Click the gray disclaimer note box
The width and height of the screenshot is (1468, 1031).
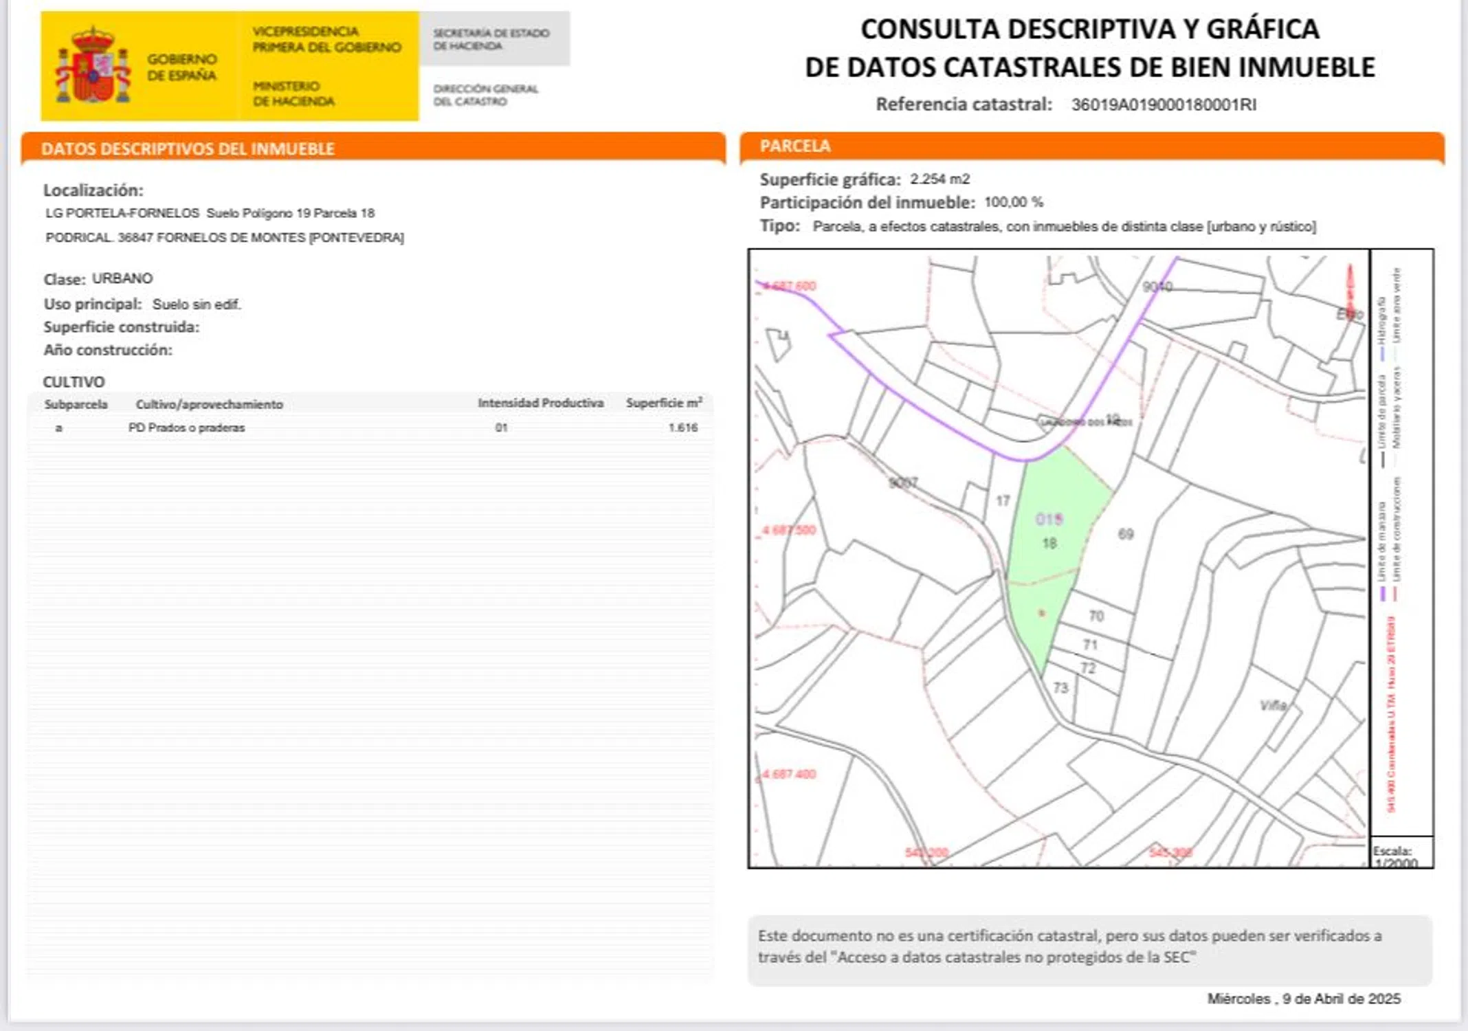(x=1089, y=949)
